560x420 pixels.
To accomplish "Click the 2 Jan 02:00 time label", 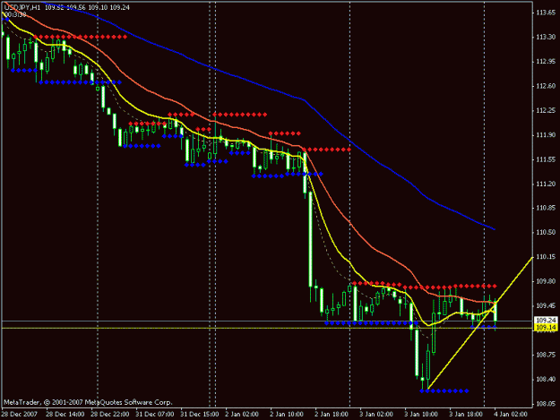I will coord(242,414).
